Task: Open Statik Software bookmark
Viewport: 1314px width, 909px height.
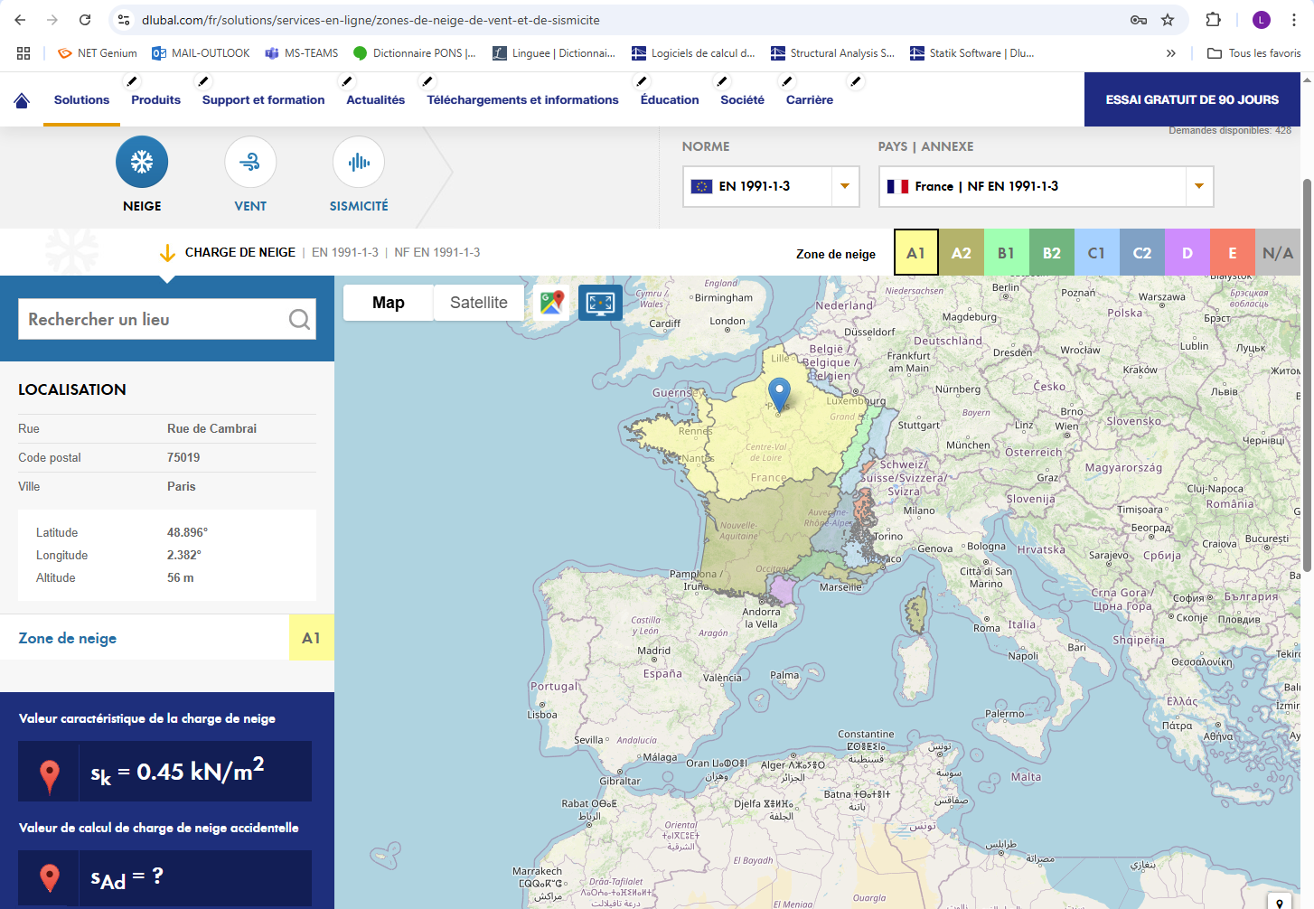Action: click(972, 53)
